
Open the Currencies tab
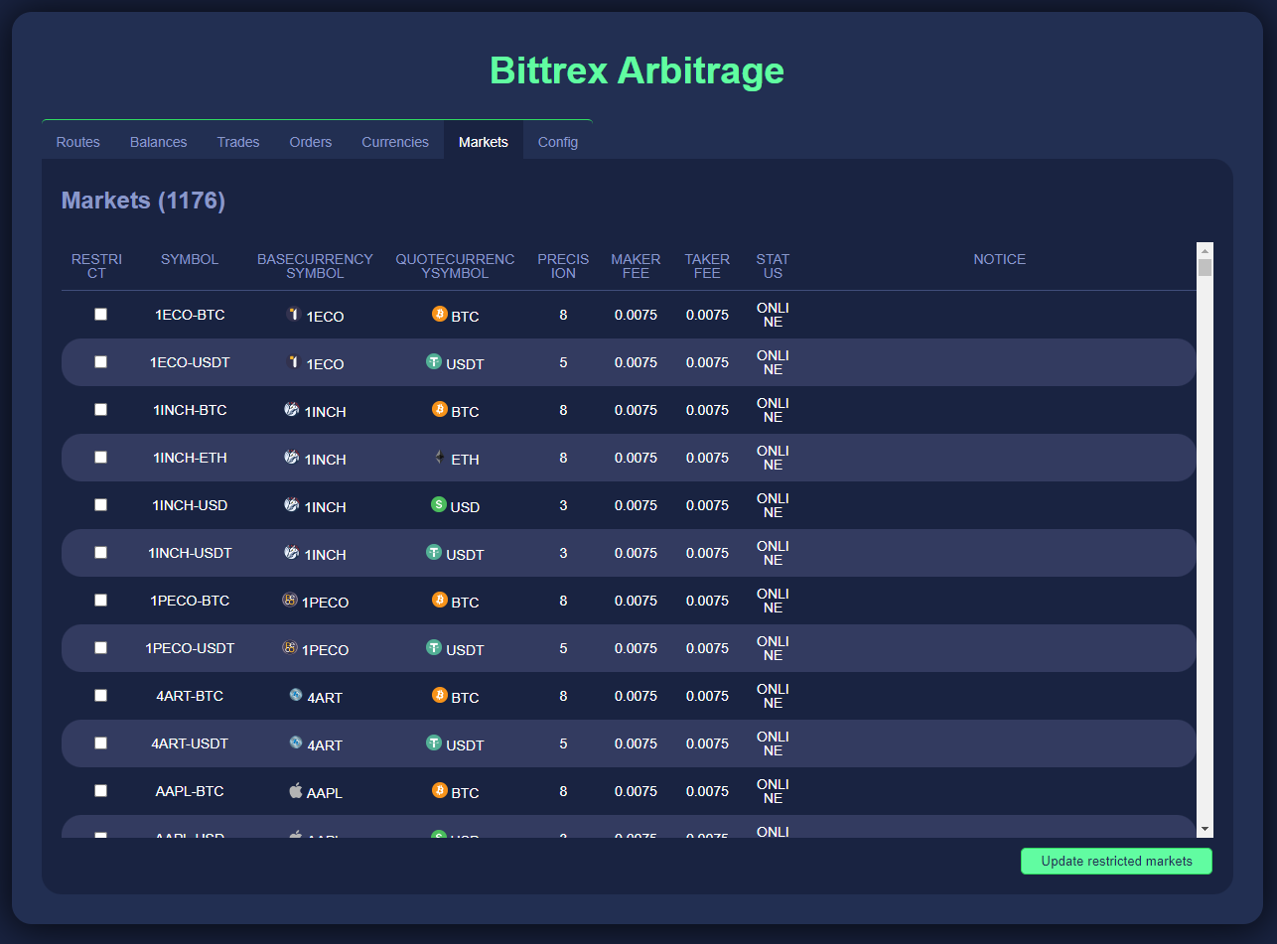[x=395, y=142]
